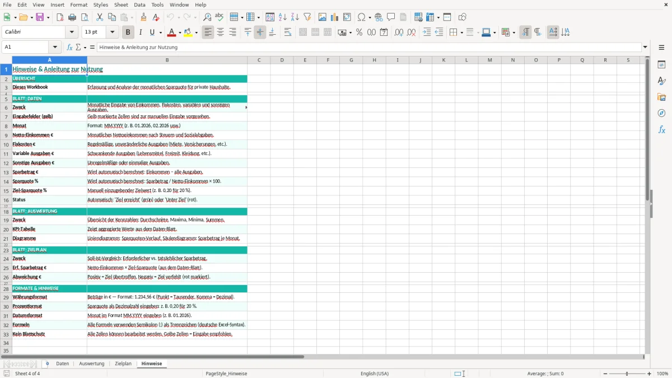The width and height of the screenshot is (672, 378).
Task: Click Clear Direct Formatting icon
Action: [x=156, y=17]
